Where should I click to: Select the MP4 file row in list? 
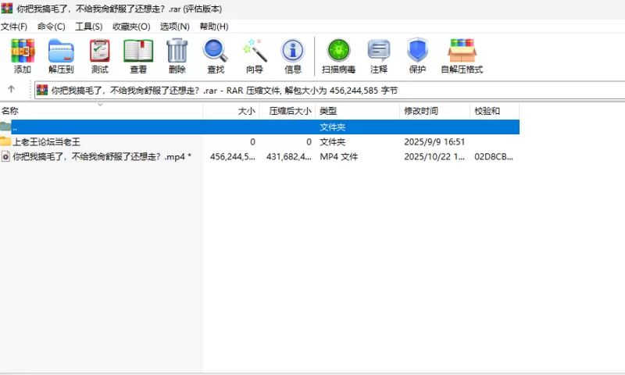[102, 156]
